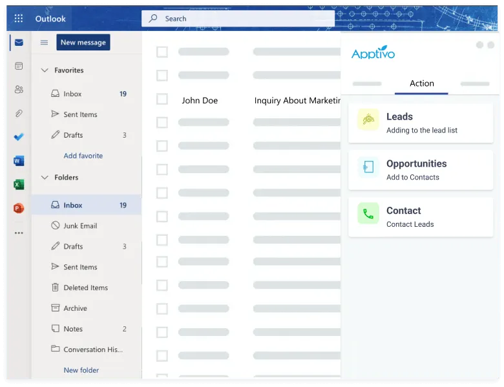This screenshot has width=504, height=387.
Task: Click Favorites heading label
Action: point(68,70)
